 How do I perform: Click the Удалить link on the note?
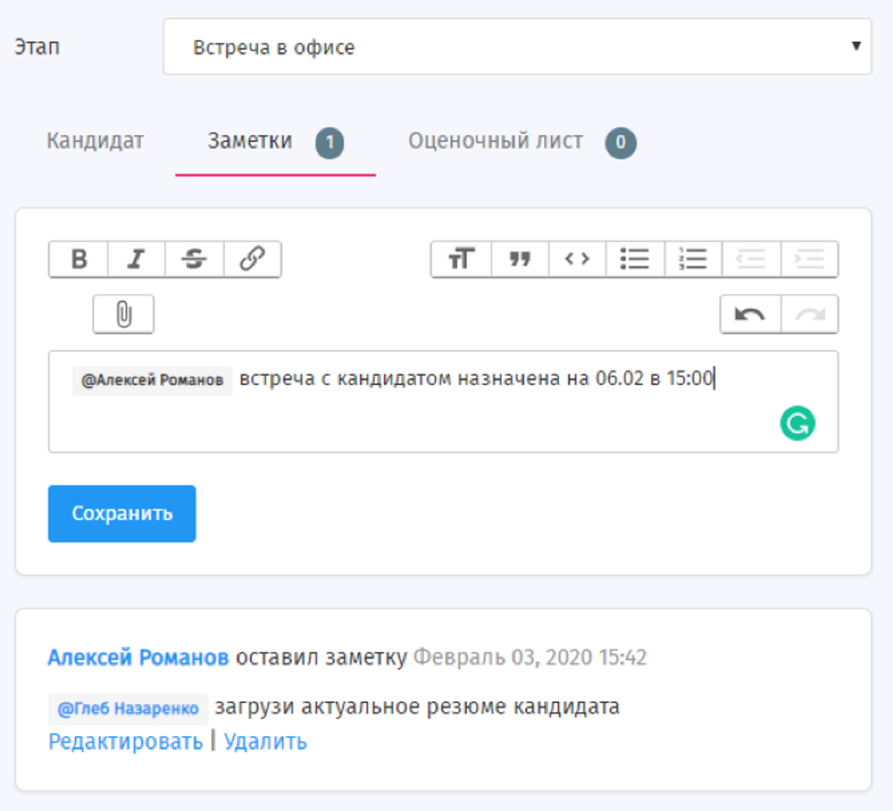pos(266,741)
